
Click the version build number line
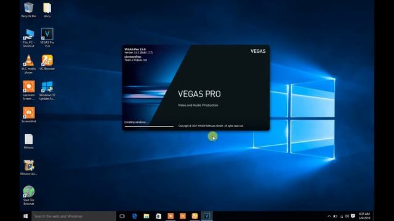(x=139, y=53)
